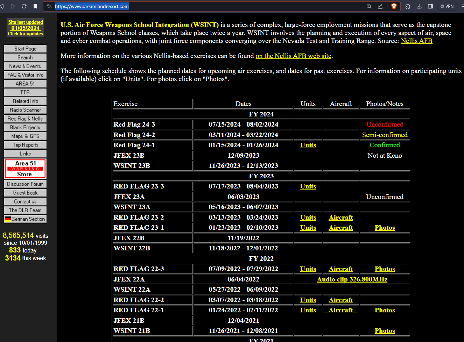
Task: Click the browser back arrow
Action: [x=2, y=6]
